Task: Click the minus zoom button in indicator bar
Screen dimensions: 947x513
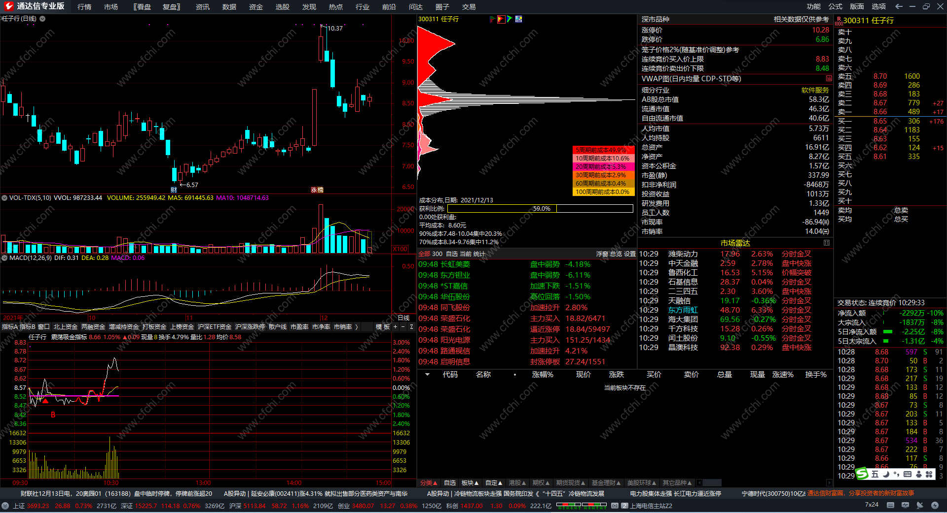Action: (x=403, y=327)
